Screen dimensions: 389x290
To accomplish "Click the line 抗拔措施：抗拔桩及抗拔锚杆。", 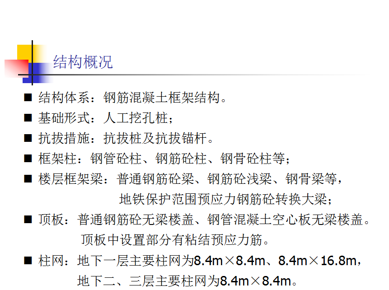I will click(x=126, y=138).
